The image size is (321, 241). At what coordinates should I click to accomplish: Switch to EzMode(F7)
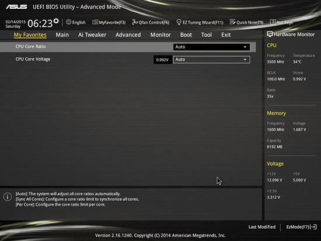click(x=302, y=227)
